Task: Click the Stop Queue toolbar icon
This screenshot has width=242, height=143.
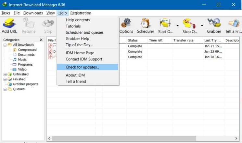Action: click(x=189, y=23)
